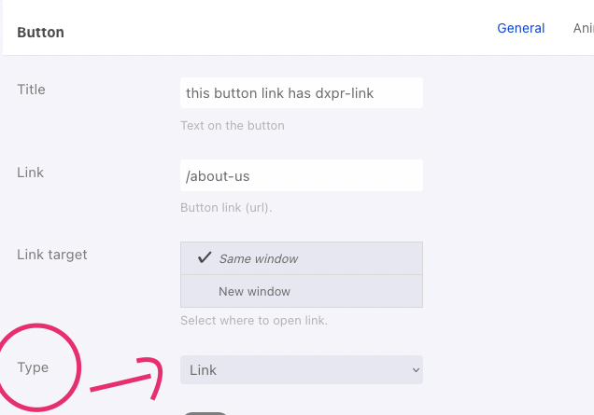Viewport: 594px width, 415px height.
Task: Click the 'Button link (url).' description
Action: point(226,208)
